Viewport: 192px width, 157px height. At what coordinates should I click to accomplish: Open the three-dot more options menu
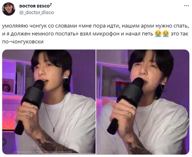[x=186, y=6]
